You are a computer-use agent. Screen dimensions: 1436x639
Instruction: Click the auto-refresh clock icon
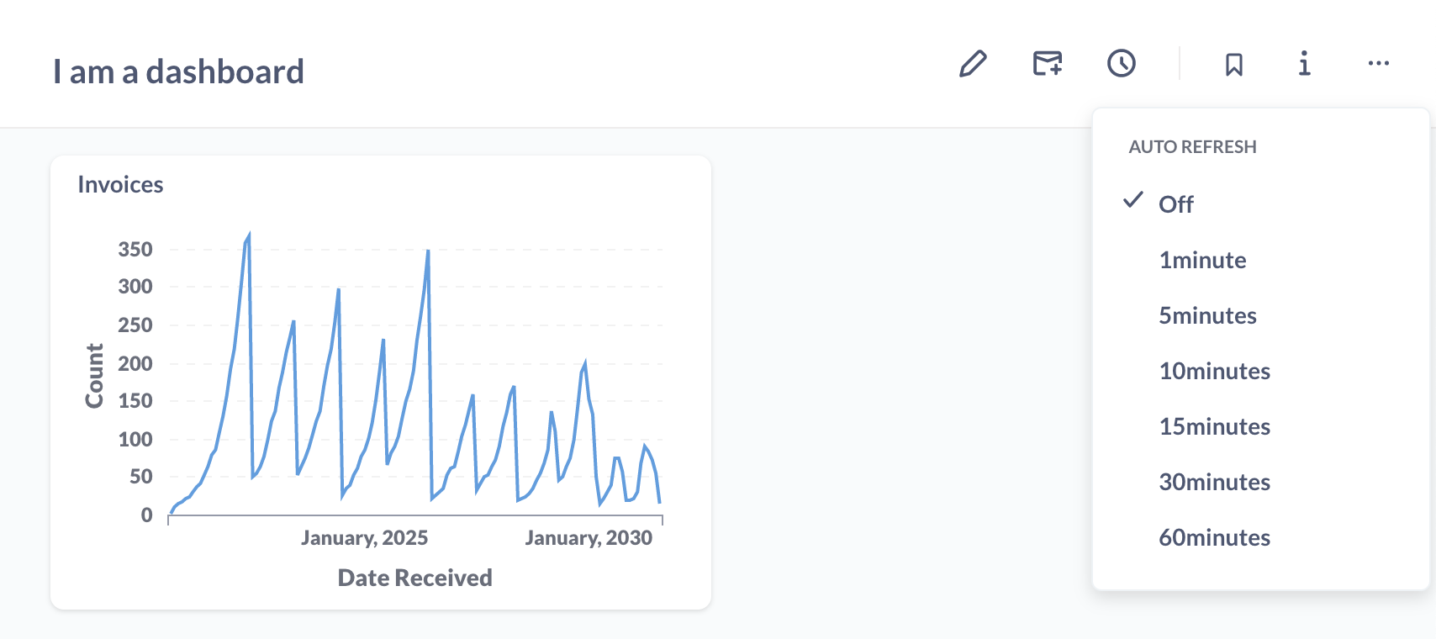(x=1122, y=64)
